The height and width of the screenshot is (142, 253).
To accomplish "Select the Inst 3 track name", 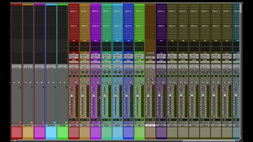I will [128, 125].
